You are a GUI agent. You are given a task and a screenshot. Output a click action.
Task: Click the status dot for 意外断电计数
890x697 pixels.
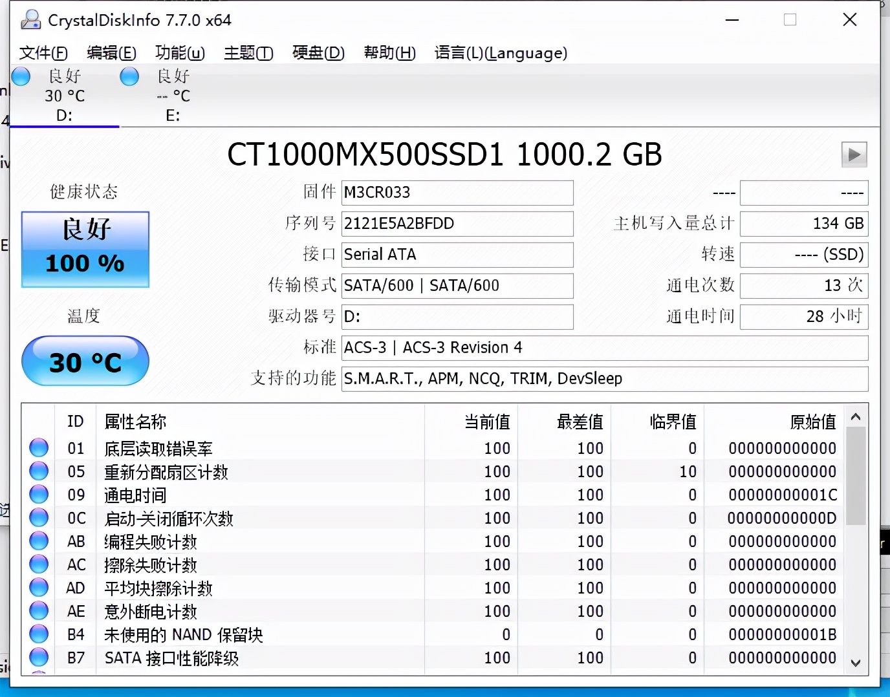[x=38, y=610]
